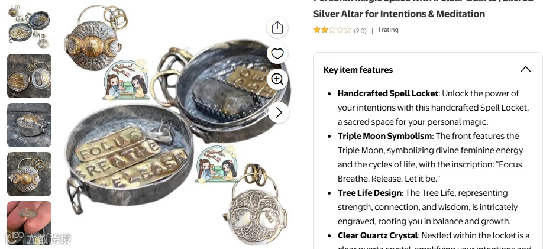Select third thumbnail of closed locket
The width and height of the screenshot is (543, 249).
pos(29,125)
